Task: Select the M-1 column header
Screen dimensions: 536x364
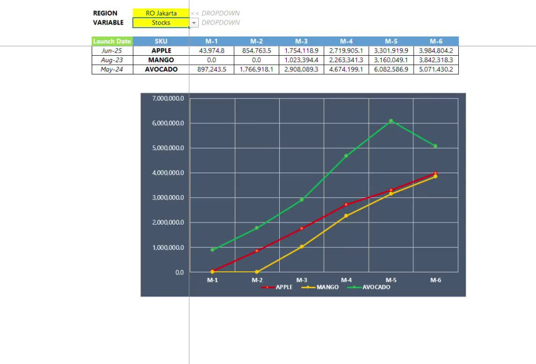Action: tap(212, 41)
